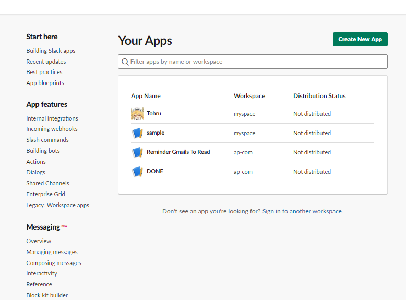Open Actions in App features
This screenshot has height=300, width=406.
coord(36,162)
